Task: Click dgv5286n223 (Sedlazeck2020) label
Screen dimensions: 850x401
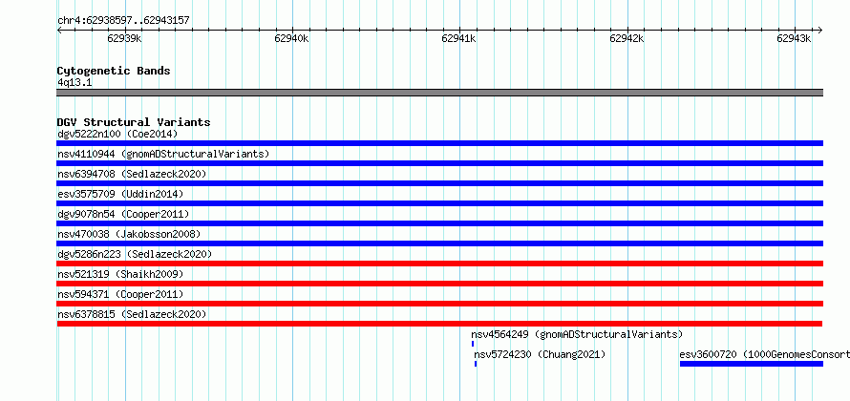Action: 135,254
